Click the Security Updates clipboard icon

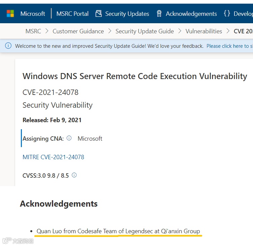(x=99, y=13)
